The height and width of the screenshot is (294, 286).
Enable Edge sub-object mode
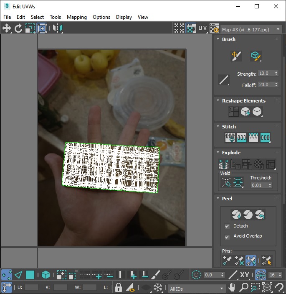(18, 275)
